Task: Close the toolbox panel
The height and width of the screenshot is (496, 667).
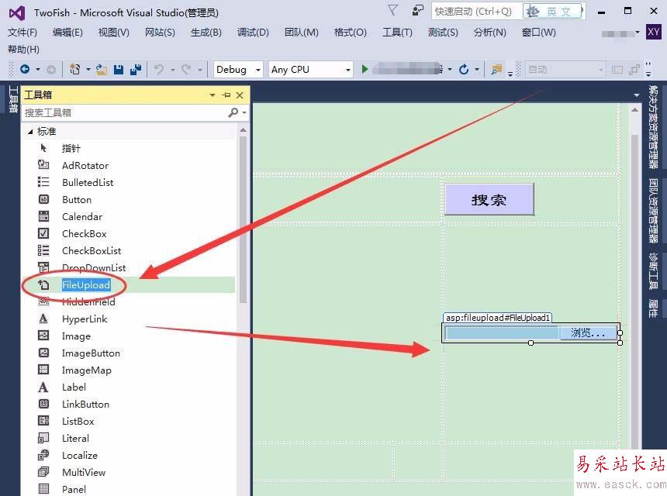Action: tap(240, 95)
